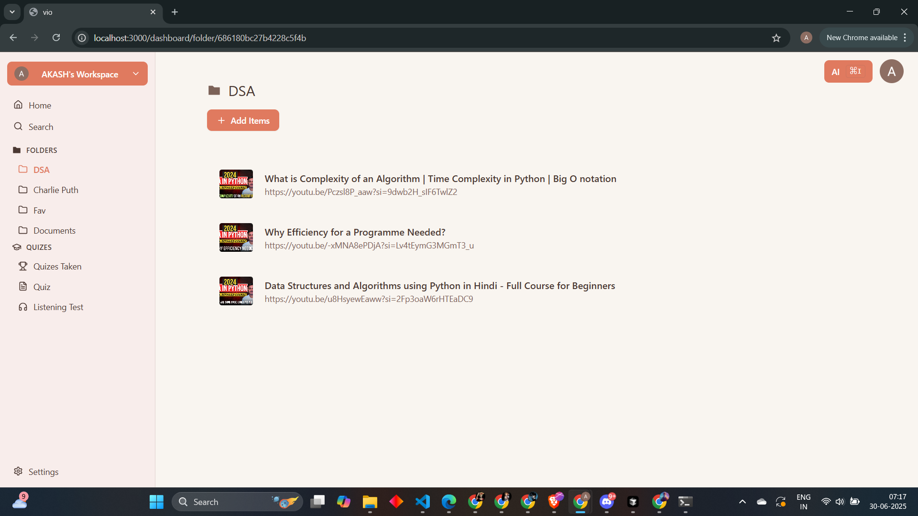The height and width of the screenshot is (516, 918).
Task: Reload the page in Chrome
Action: [56, 38]
